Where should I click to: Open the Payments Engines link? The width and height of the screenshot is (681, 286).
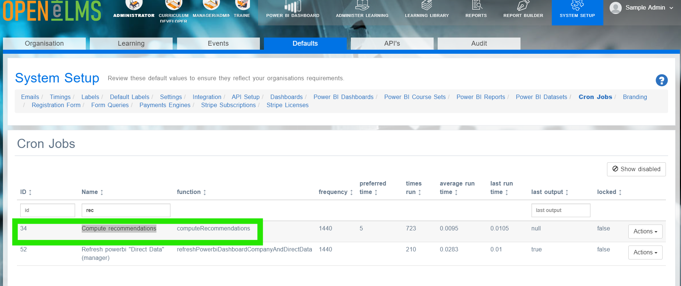(165, 105)
